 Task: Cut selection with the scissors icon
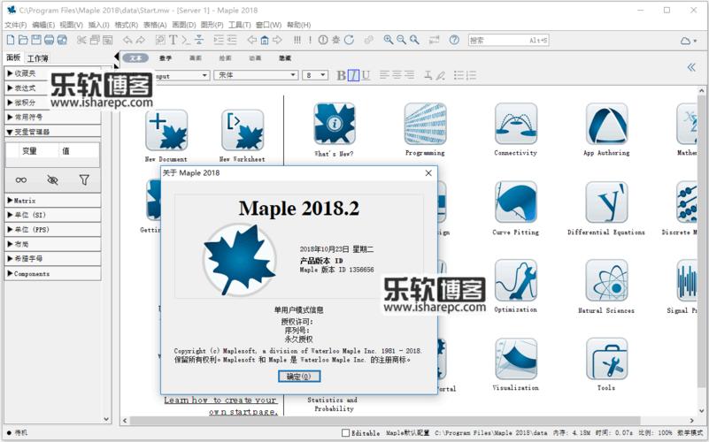81,40
